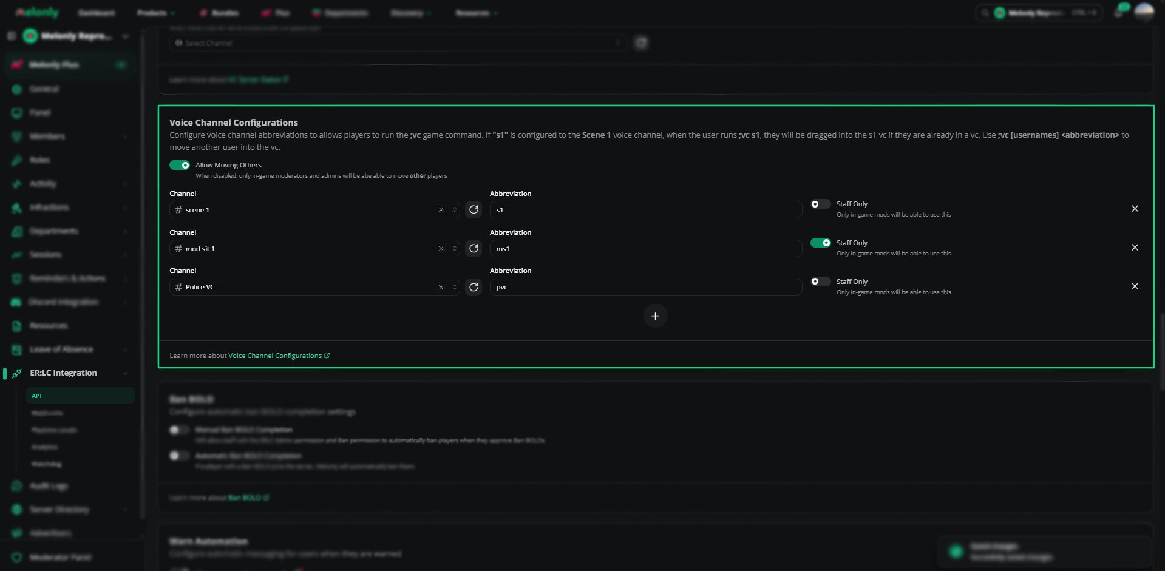Clear the scene 1 channel selection
Image resolution: width=1165 pixels, height=571 pixels.
click(441, 210)
